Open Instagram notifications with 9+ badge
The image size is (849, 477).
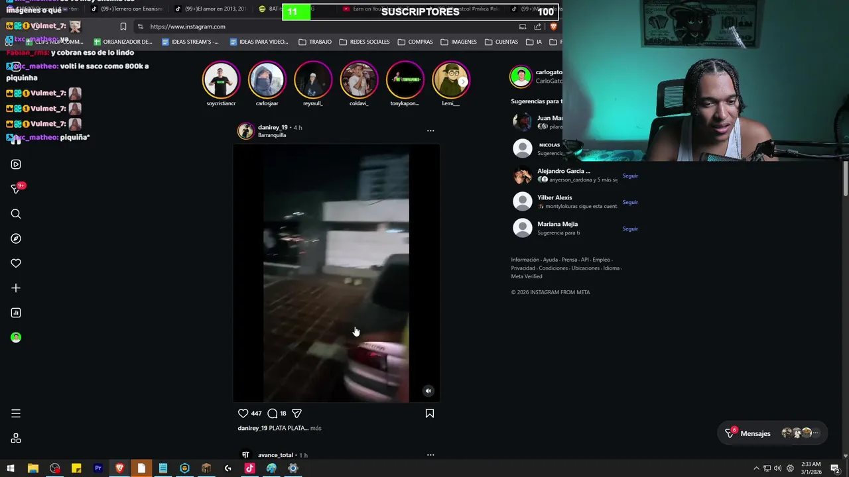point(17,189)
